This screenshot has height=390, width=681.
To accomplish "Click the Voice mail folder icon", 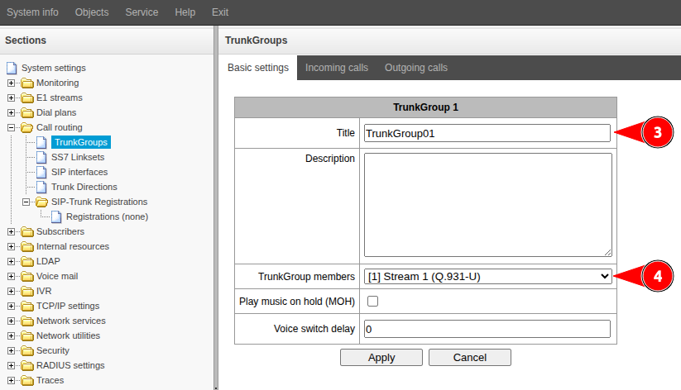I will tap(27, 276).
